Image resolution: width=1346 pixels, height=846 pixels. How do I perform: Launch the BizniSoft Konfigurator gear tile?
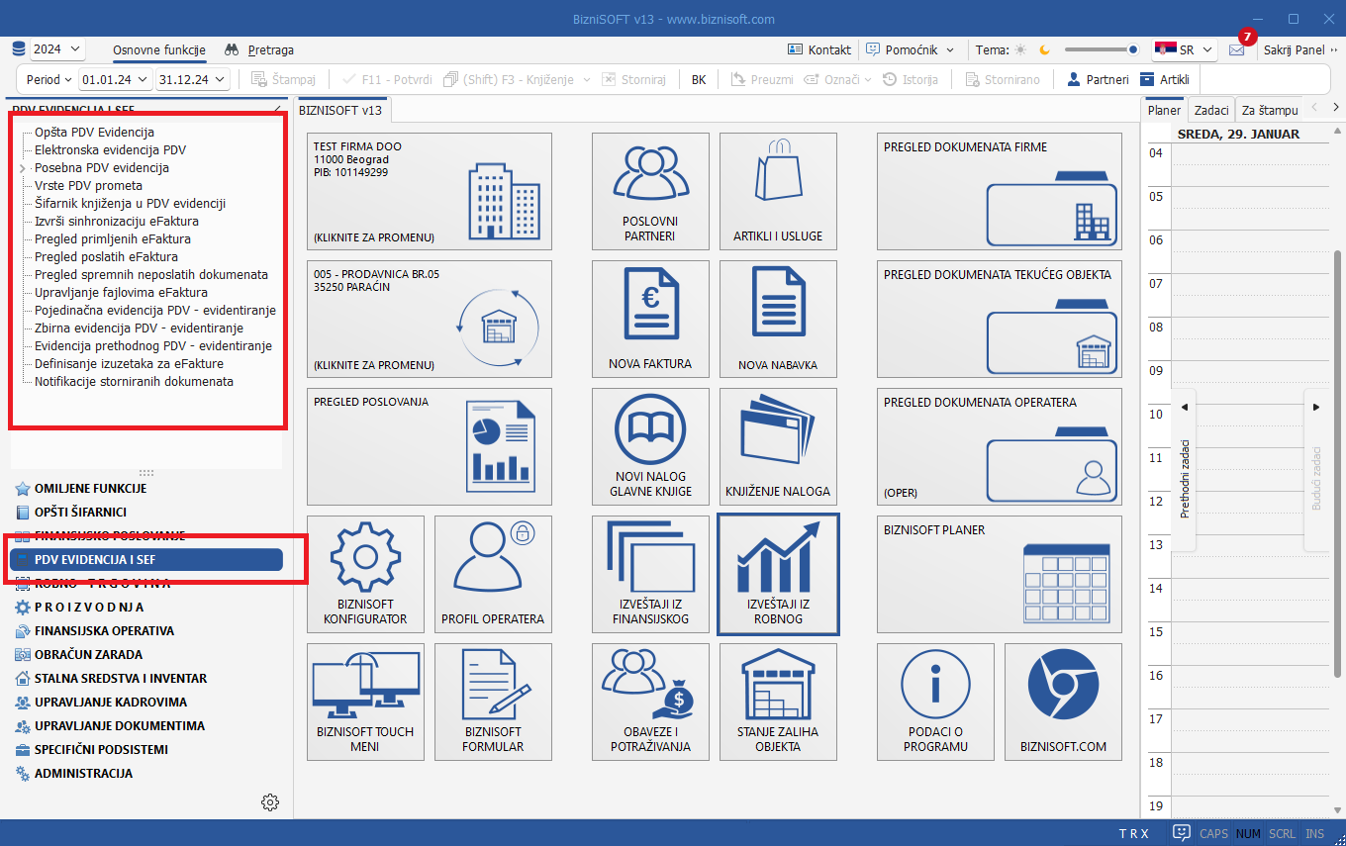coord(365,574)
